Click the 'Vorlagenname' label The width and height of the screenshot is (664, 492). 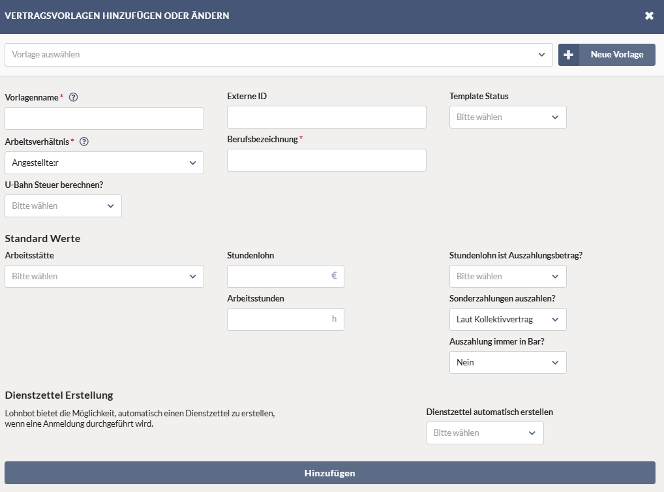pyautogui.click(x=31, y=97)
